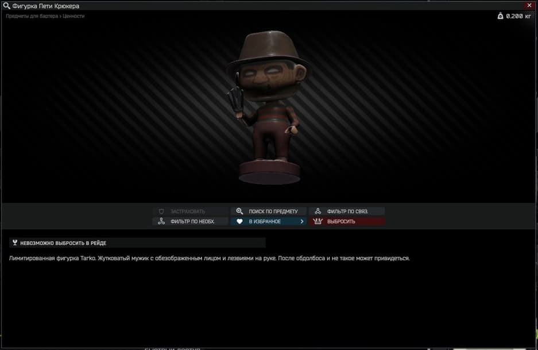
Task: Click the icon beside Невозможно выбросить в рейде
Action: click(15, 243)
